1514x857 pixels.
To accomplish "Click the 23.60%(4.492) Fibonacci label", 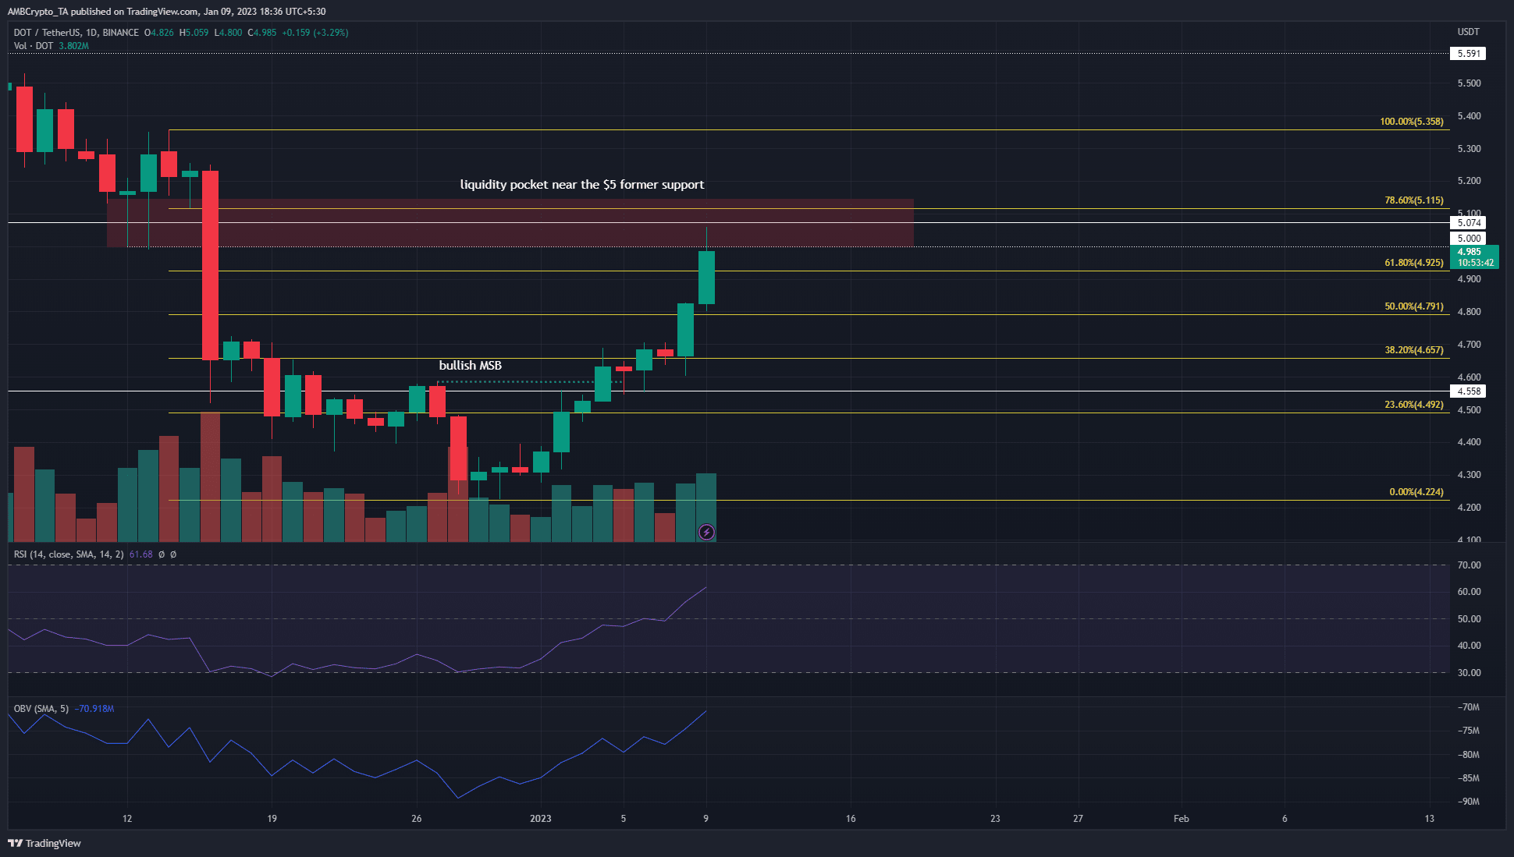I will click(x=1414, y=405).
